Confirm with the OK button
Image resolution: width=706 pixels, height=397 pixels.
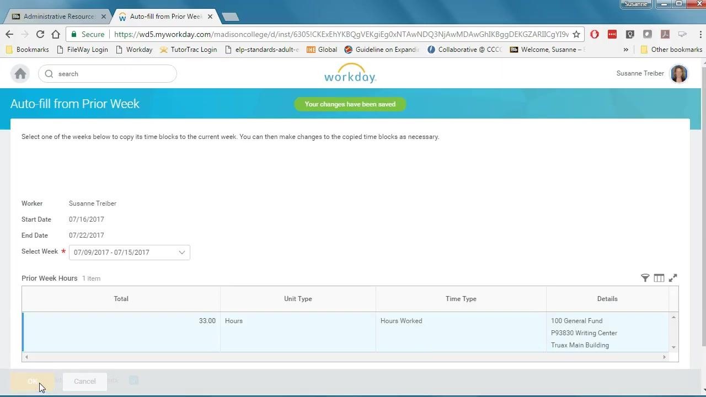32,381
